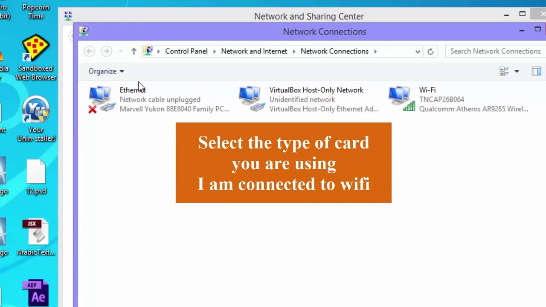The width and height of the screenshot is (546, 307).
Task: Open the Organize dropdown menu
Action: pyautogui.click(x=106, y=71)
